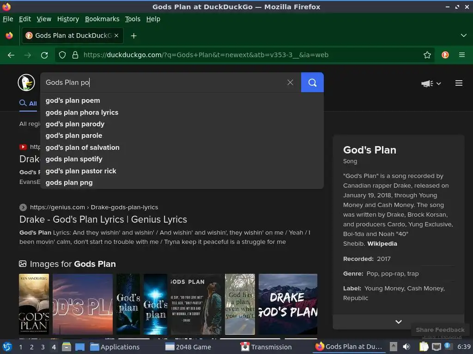Open a new tab with the plus button
This screenshot has height=354, width=473.
tap(133, 36)
